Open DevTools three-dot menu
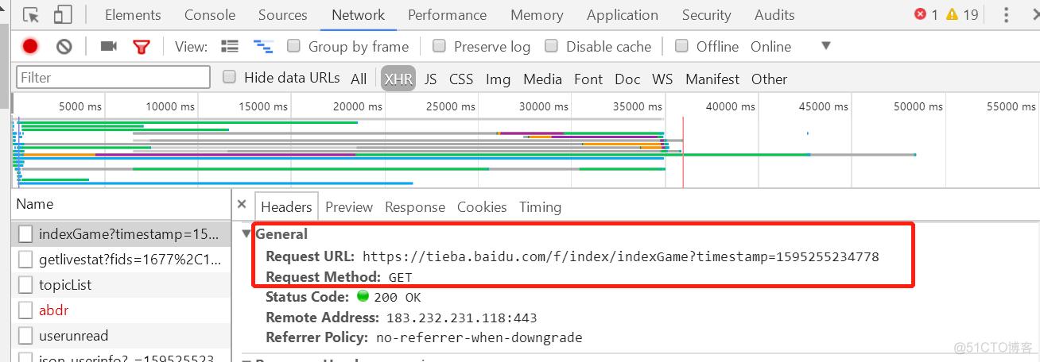 [1007, 15]
